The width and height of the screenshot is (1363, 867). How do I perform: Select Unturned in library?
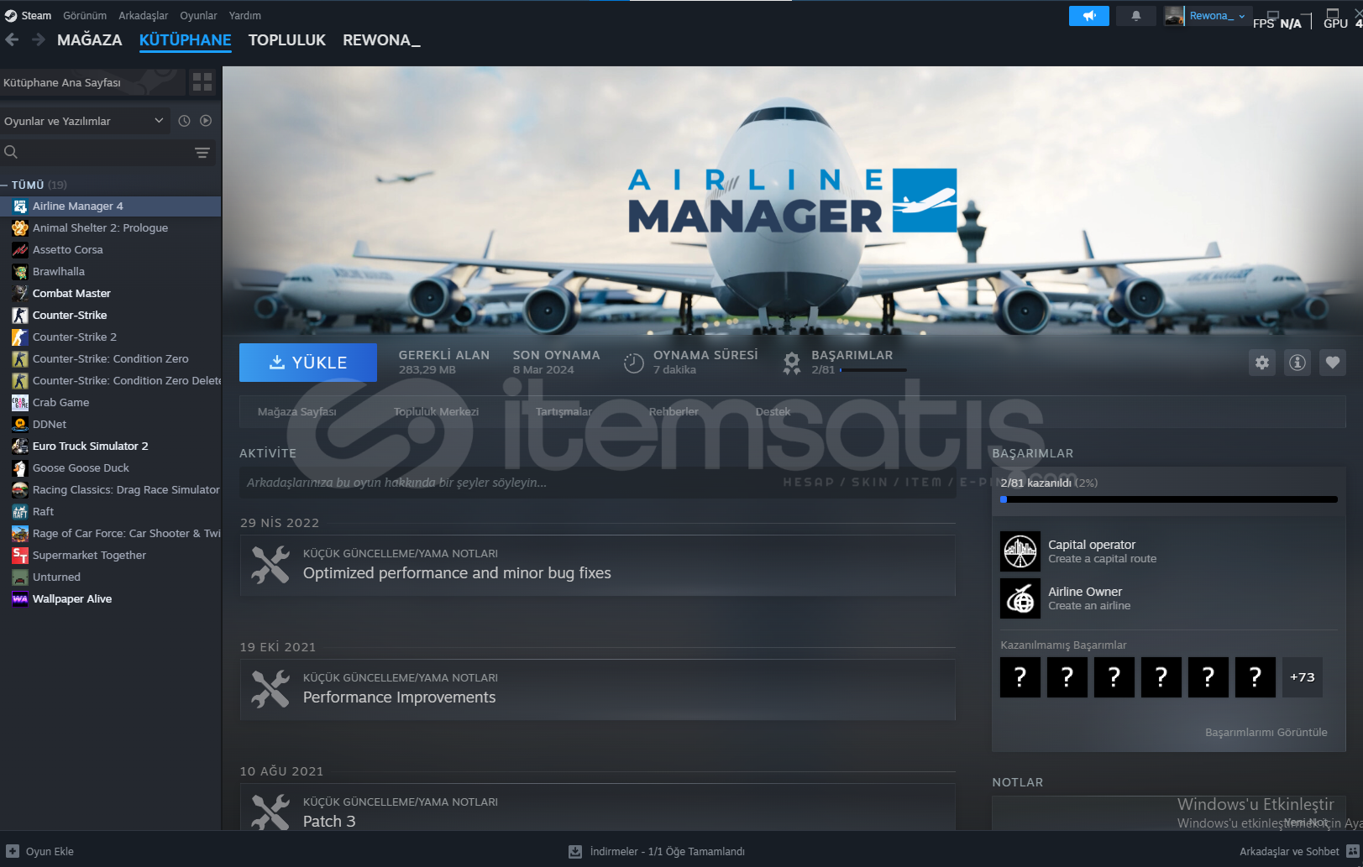point(110,577)
